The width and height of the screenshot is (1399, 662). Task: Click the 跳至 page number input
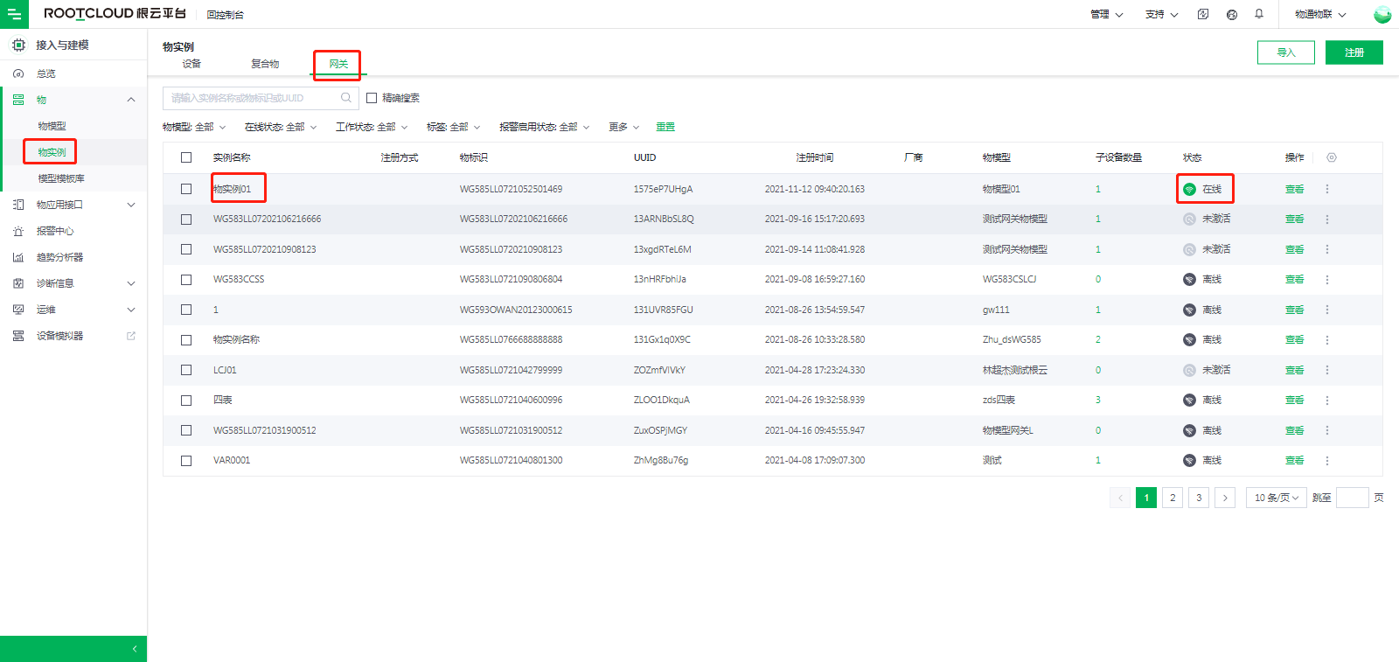(1353, 498)
